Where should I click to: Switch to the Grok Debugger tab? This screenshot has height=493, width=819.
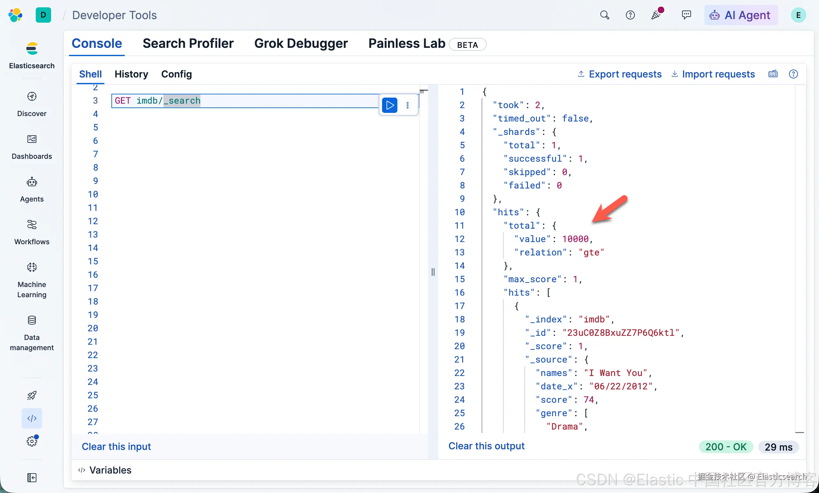coord(301,43)
